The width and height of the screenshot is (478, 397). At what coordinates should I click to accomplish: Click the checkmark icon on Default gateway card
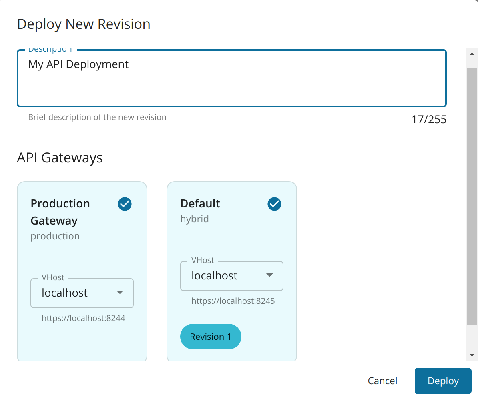pos(274,204)
